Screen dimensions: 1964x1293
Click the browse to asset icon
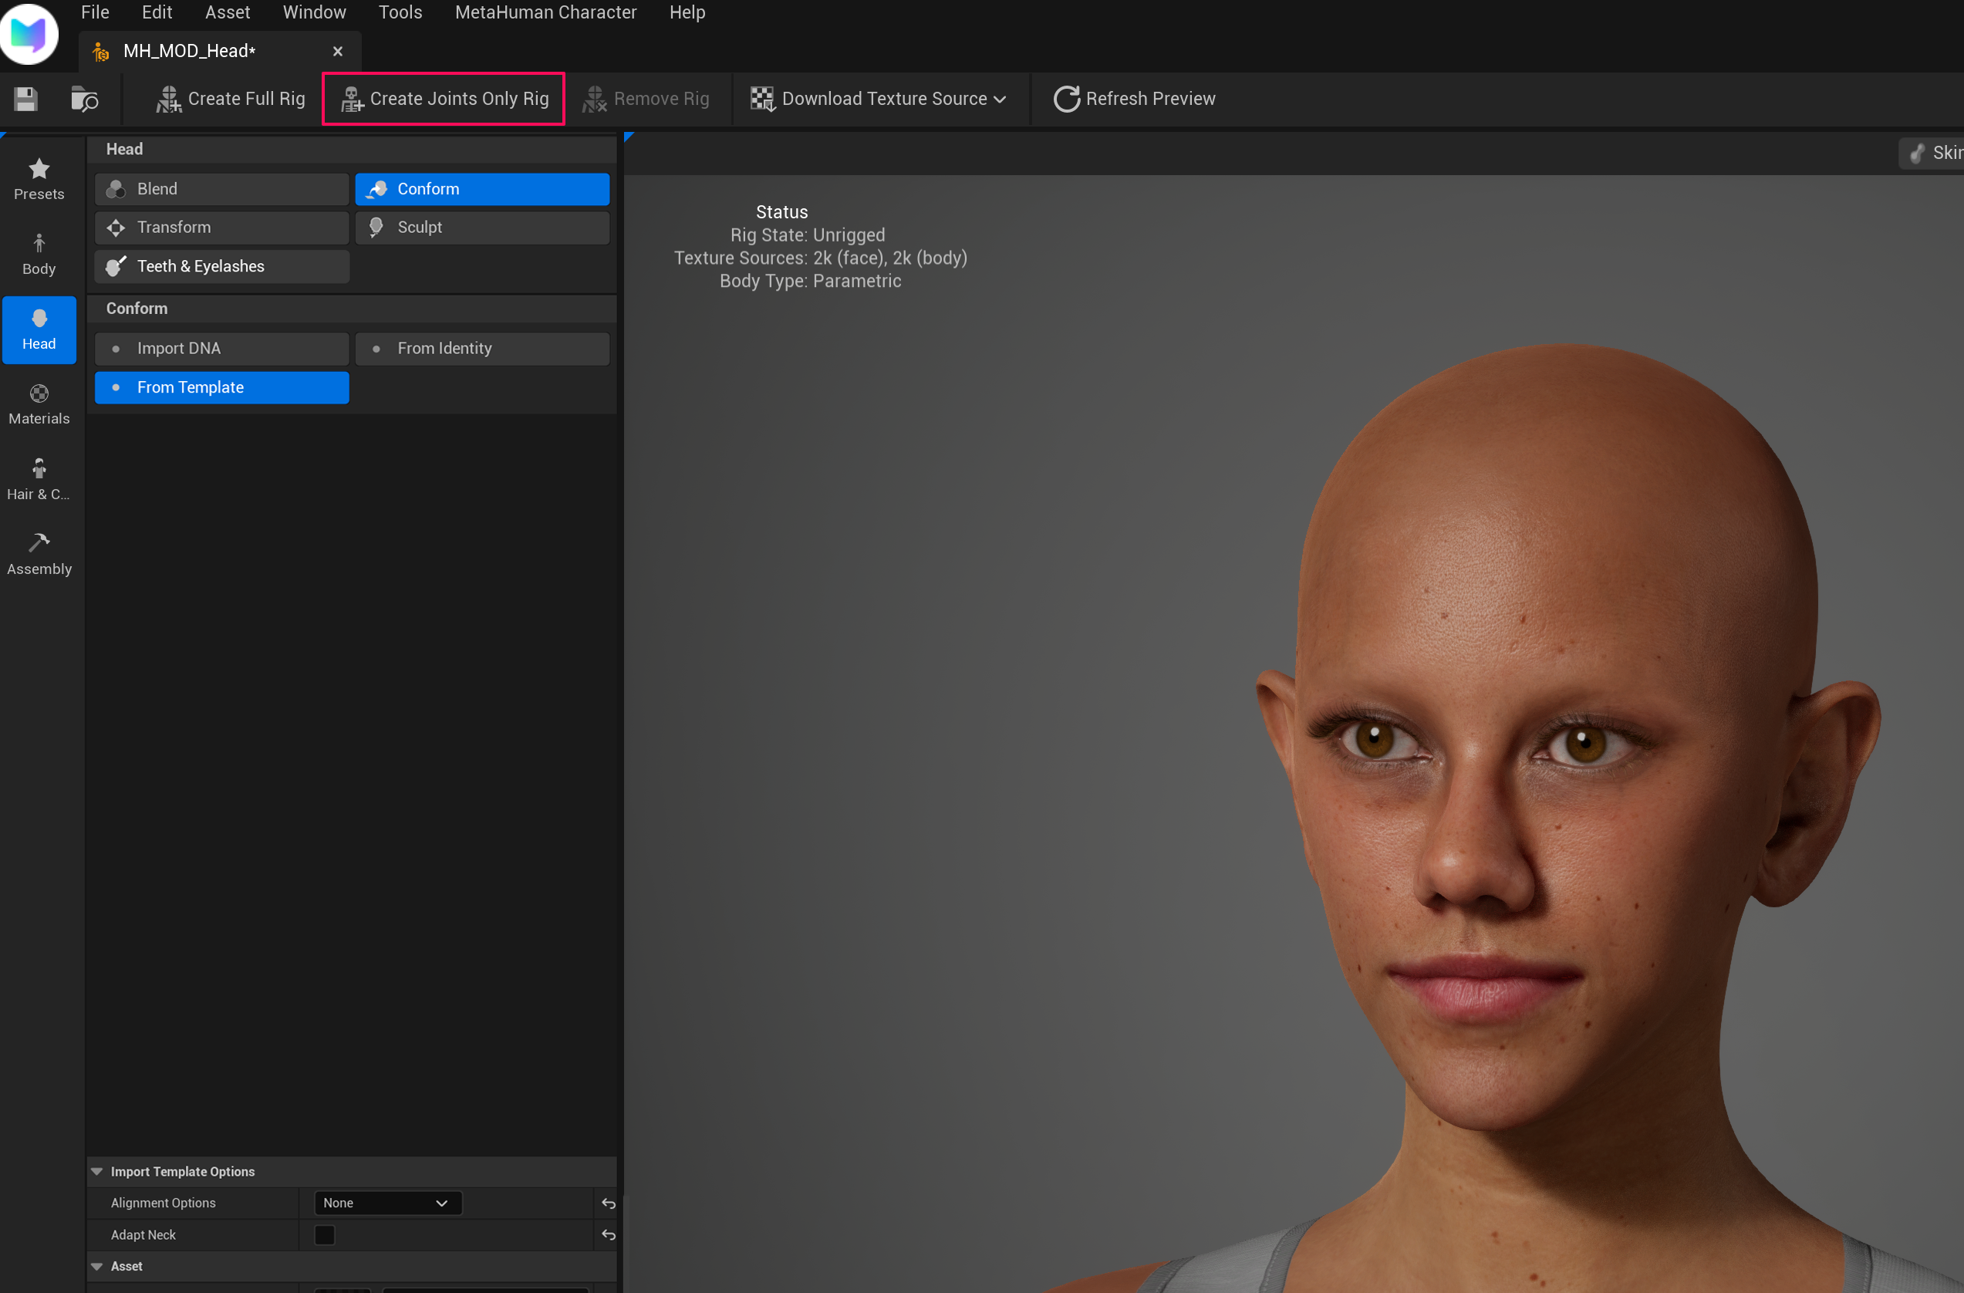84,98
